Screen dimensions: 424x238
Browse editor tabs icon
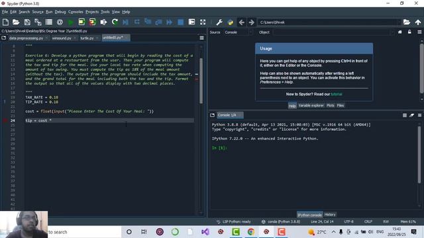4,38
